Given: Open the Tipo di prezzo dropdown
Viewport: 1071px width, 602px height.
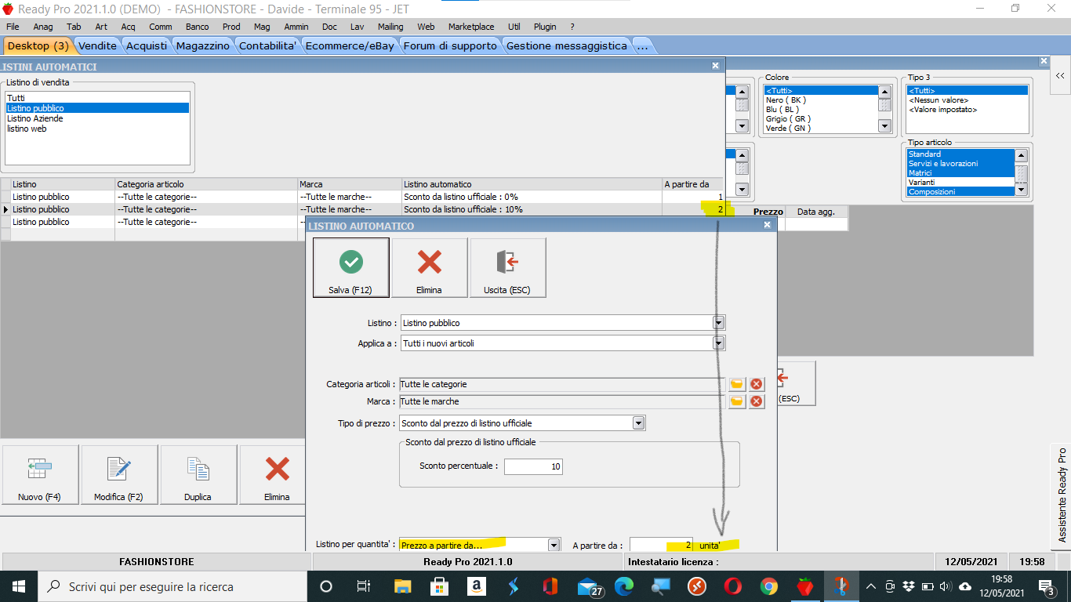Looking at the screenshot, I should coord(639,423).
